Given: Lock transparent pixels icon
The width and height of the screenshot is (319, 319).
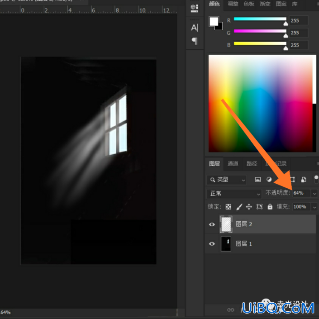Looking at the screenshot, I should point(228,207).
